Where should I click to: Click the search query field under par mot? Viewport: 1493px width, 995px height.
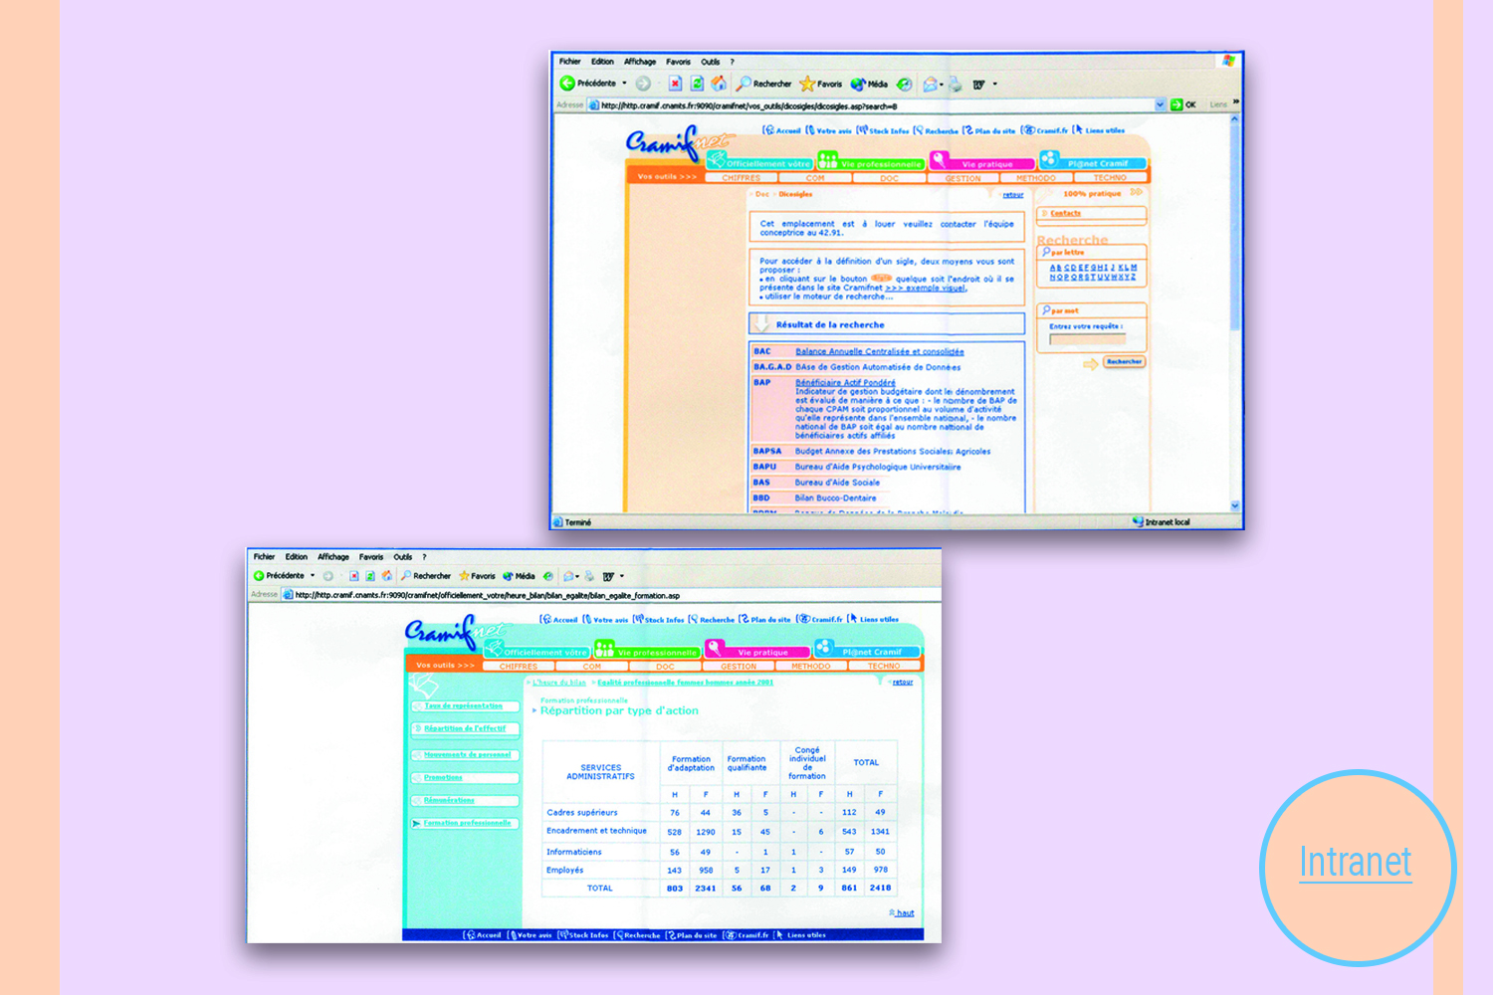pyautogui.click(x=1087, y=339)
